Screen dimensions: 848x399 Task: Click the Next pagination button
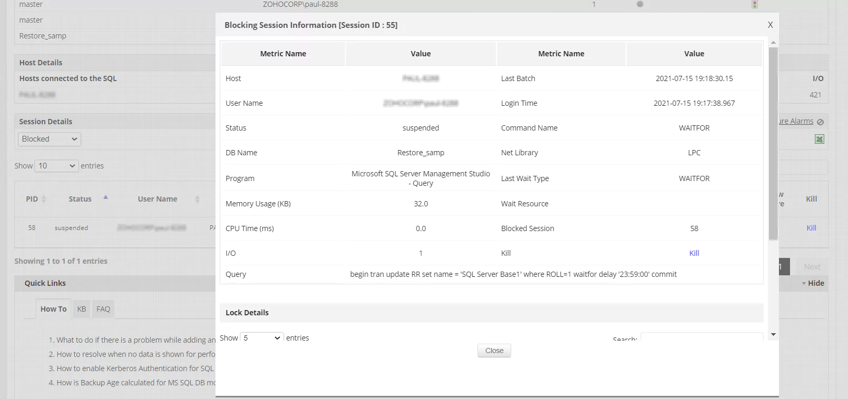click(x=812, y=267)
